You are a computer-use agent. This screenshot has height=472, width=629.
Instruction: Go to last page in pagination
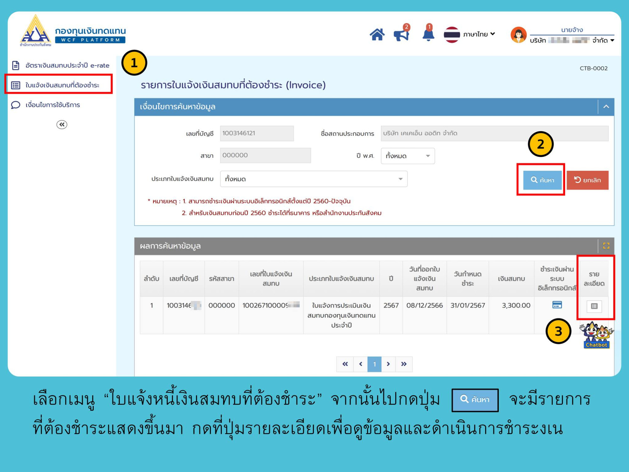[x=404, y=364]
